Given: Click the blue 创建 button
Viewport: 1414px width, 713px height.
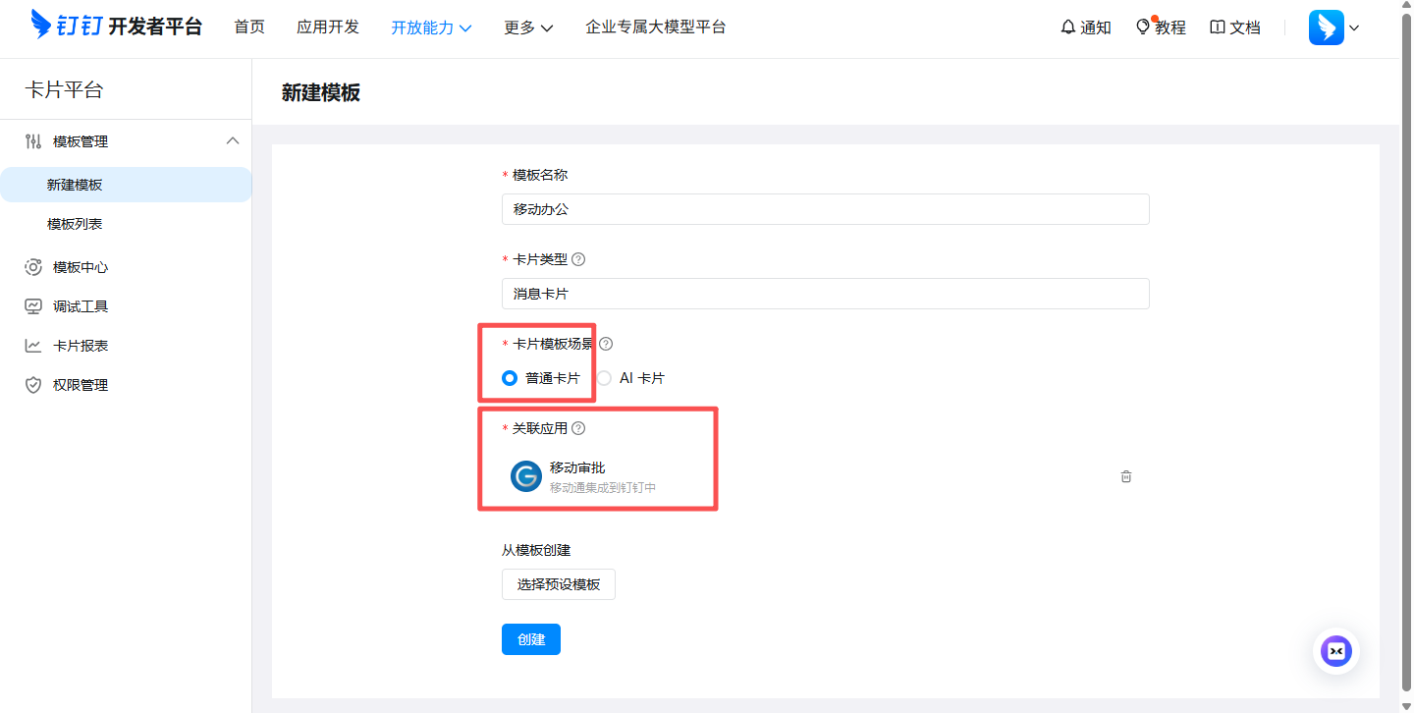Looking at the screenshot, I should 530,639.
